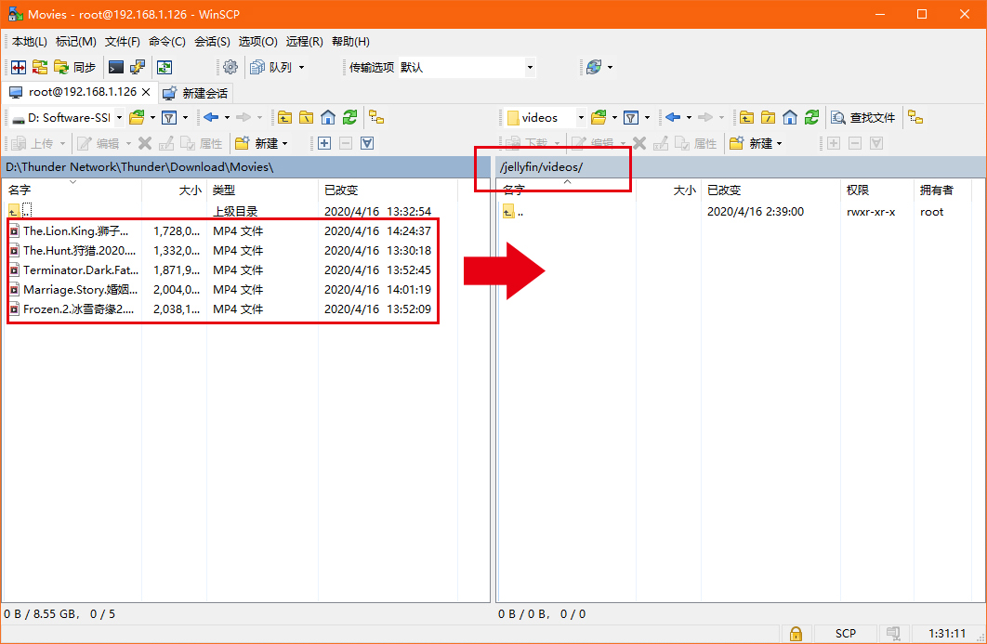Go to remote root directory icon
Screen dimensions: 987x644
[768, 118]
